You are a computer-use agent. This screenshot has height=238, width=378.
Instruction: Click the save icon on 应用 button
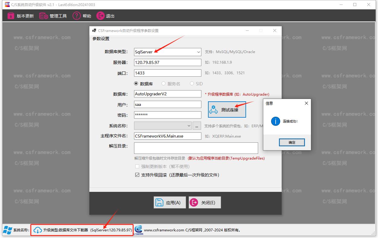159,202
